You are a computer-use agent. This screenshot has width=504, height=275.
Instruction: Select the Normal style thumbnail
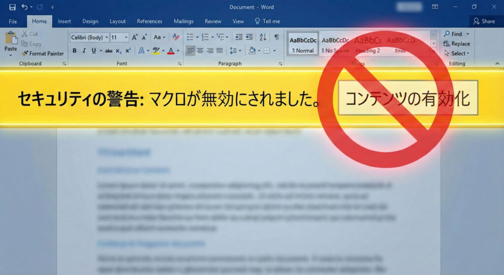pos(303,44)
